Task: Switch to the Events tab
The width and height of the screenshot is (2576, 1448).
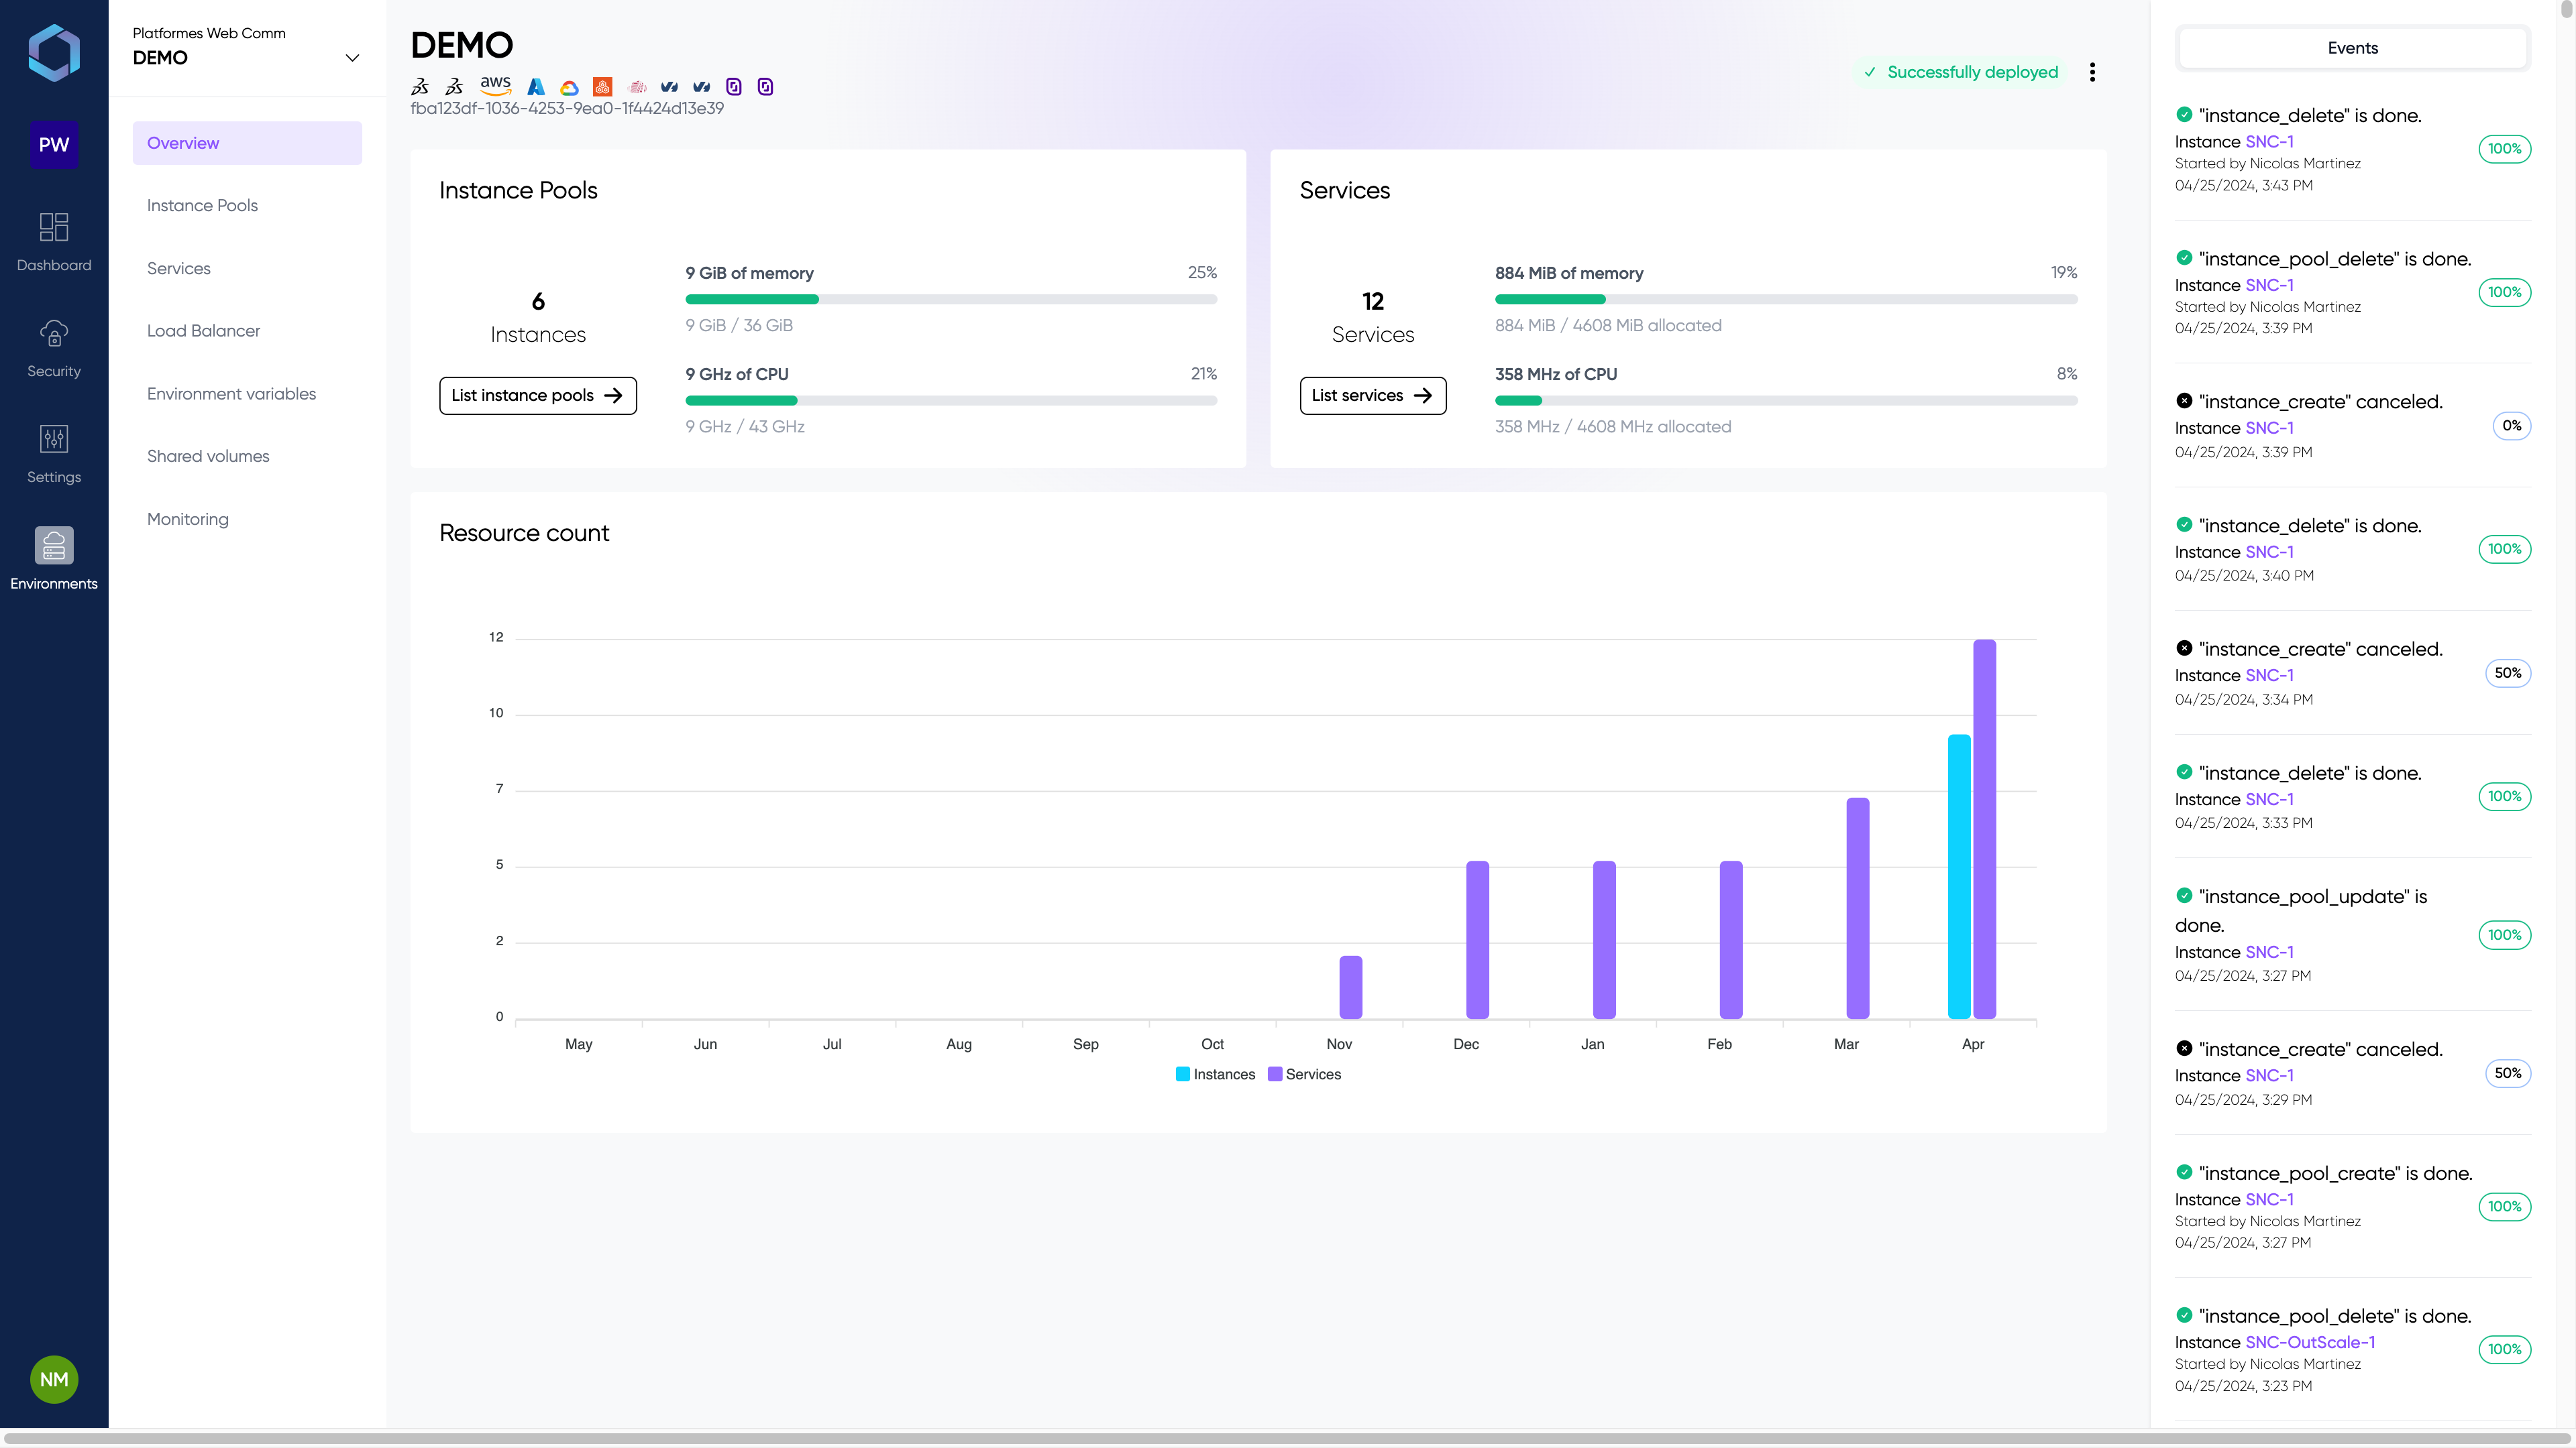Action: pos(2352,48)
